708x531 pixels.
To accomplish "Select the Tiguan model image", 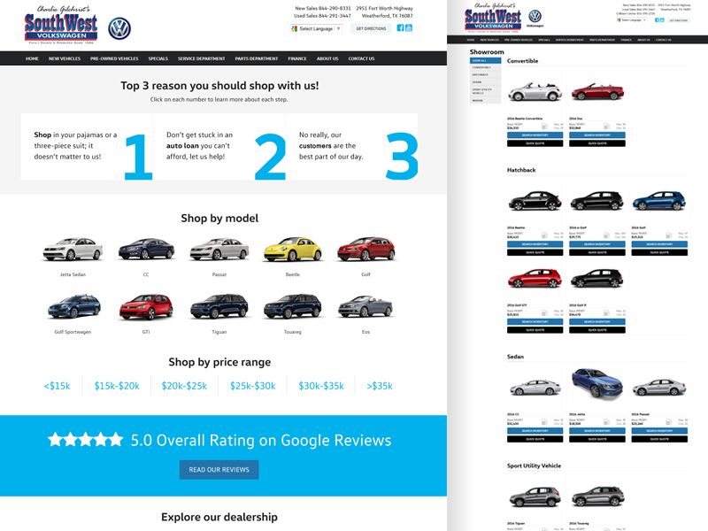I will (219, 306).
